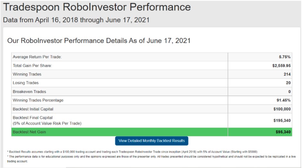Click the Winning Trades row label

click(x=27, y=74)
